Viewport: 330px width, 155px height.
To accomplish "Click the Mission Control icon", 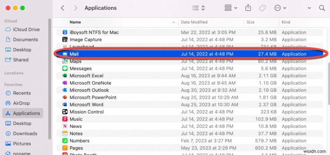I will pyautogui.click(x=65, y=112).
